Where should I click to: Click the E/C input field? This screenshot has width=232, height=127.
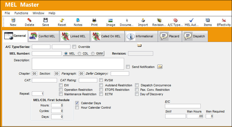coord(183,106)
